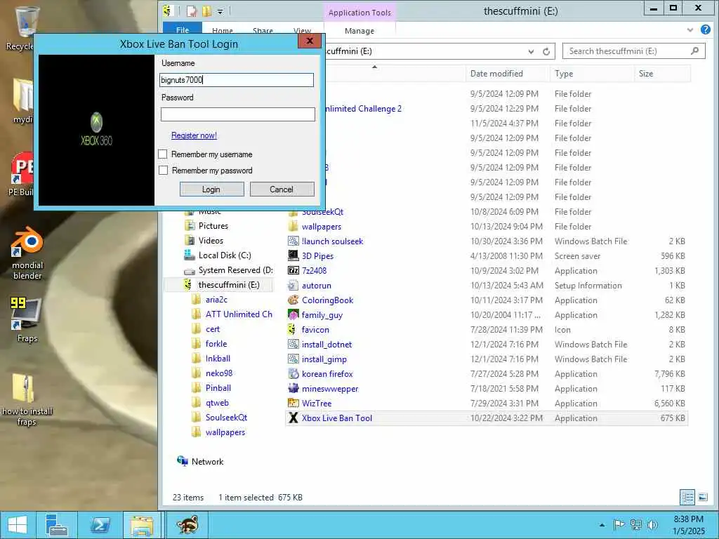The image size is (719, 539).
Task: Select the 3D Pipes screen saver icon
Action: pos(293,255)
